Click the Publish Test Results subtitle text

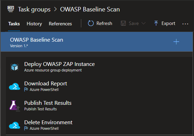[x=40, y=109]
